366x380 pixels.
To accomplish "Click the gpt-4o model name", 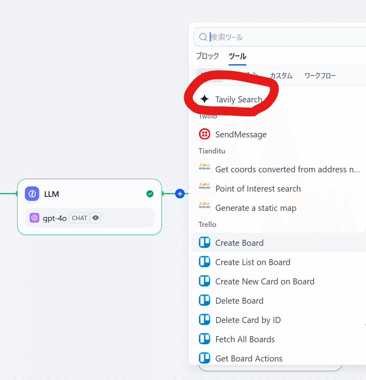I will pos(55,218).
